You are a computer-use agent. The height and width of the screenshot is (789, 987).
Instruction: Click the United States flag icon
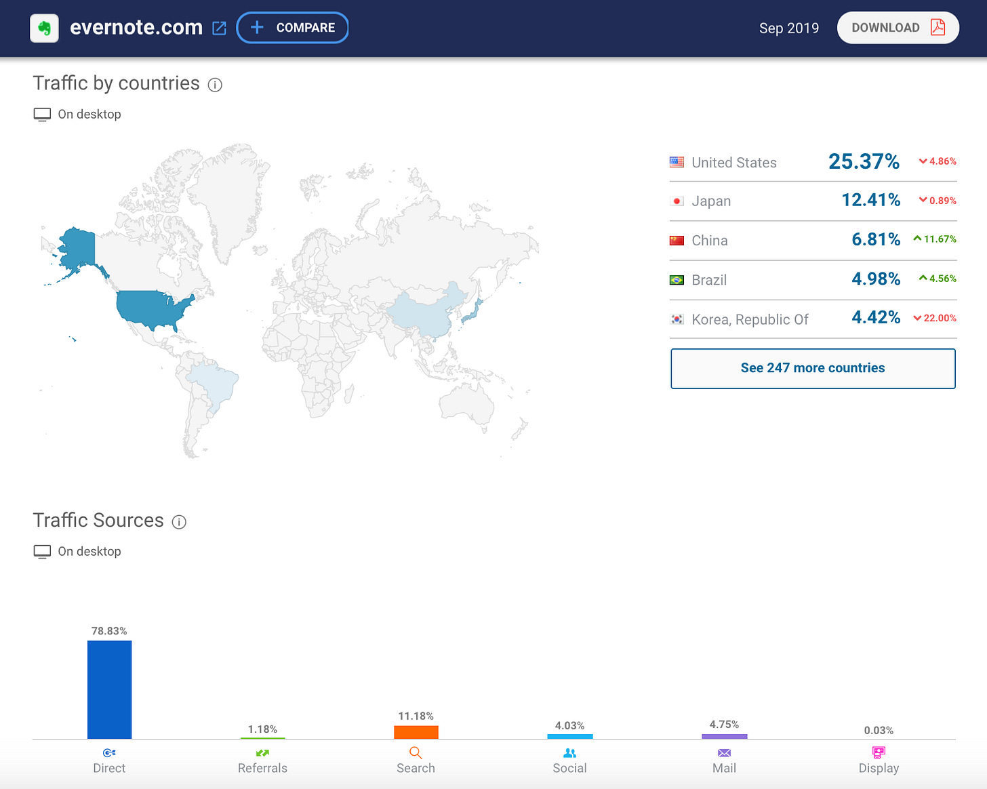coord(677,162)
